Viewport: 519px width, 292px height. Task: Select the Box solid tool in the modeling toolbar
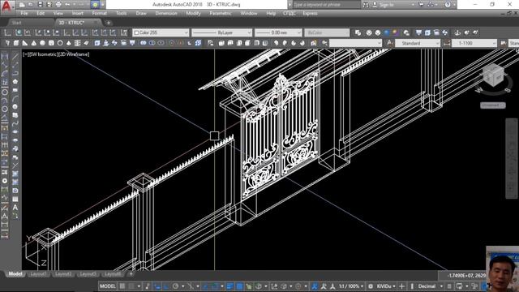click(x=16, y=43)
